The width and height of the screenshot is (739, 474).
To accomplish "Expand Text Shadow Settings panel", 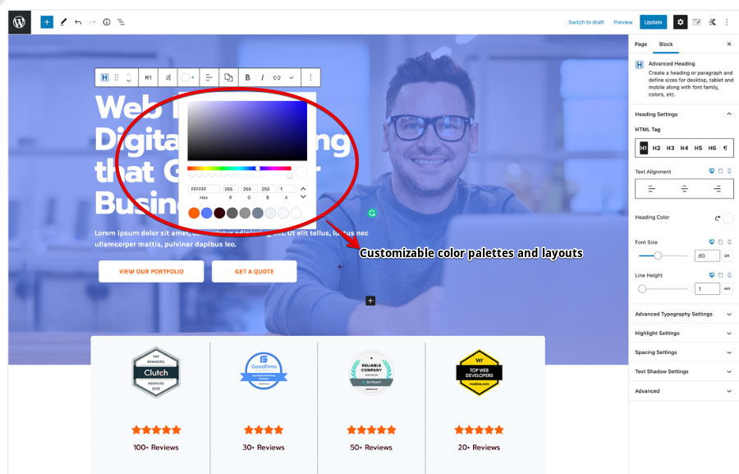I will pyautogui.click(x=684, y=371).
